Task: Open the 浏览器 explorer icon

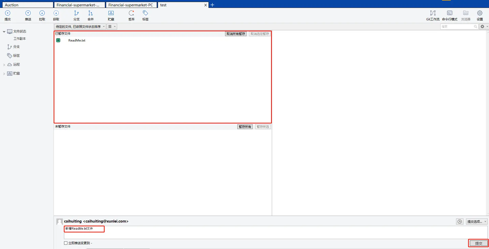Action: (x=466, y=13)
